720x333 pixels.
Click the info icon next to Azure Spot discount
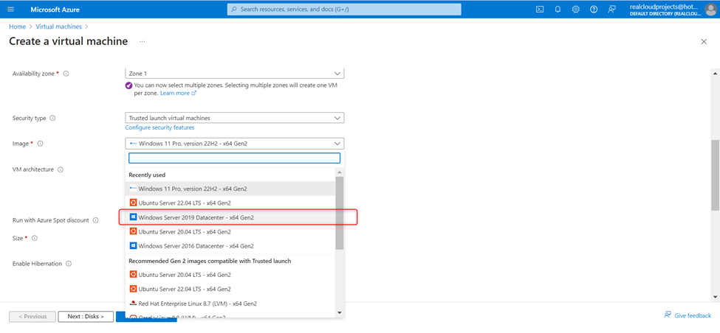[x=95, y=220]
